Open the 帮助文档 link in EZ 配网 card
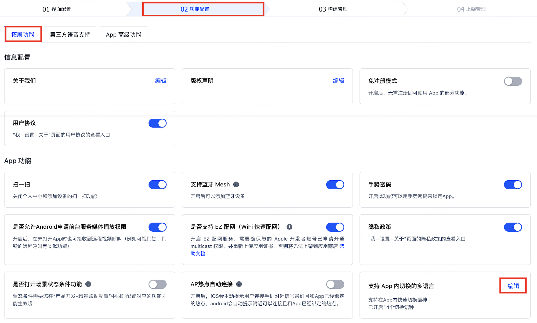The image size is (537, 323). click(267, 250)
